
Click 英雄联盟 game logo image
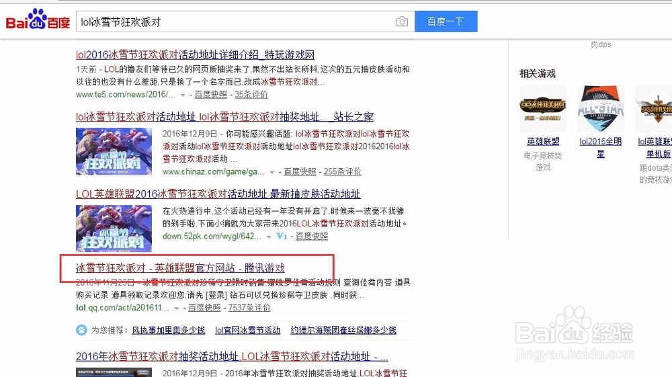543,109
